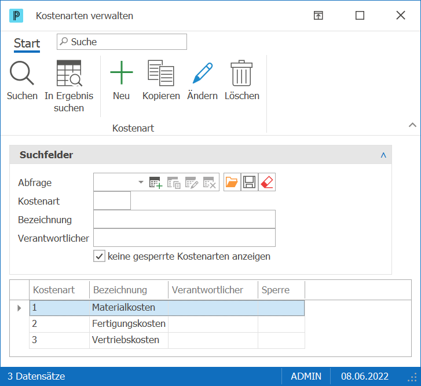Click the application logo in title bar

pos(16,16)
